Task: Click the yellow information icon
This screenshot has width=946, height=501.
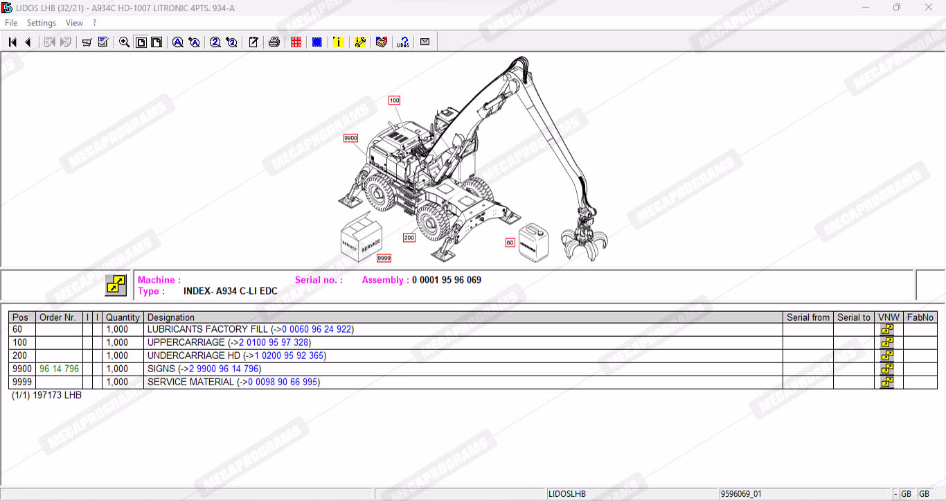Action: (x=338, y=42)
